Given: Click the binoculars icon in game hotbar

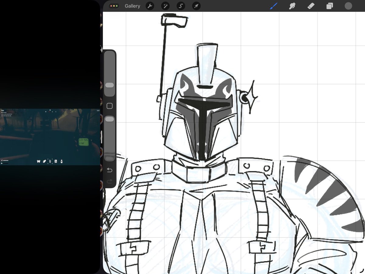Looking at the screenshot, I should (38, 161).
